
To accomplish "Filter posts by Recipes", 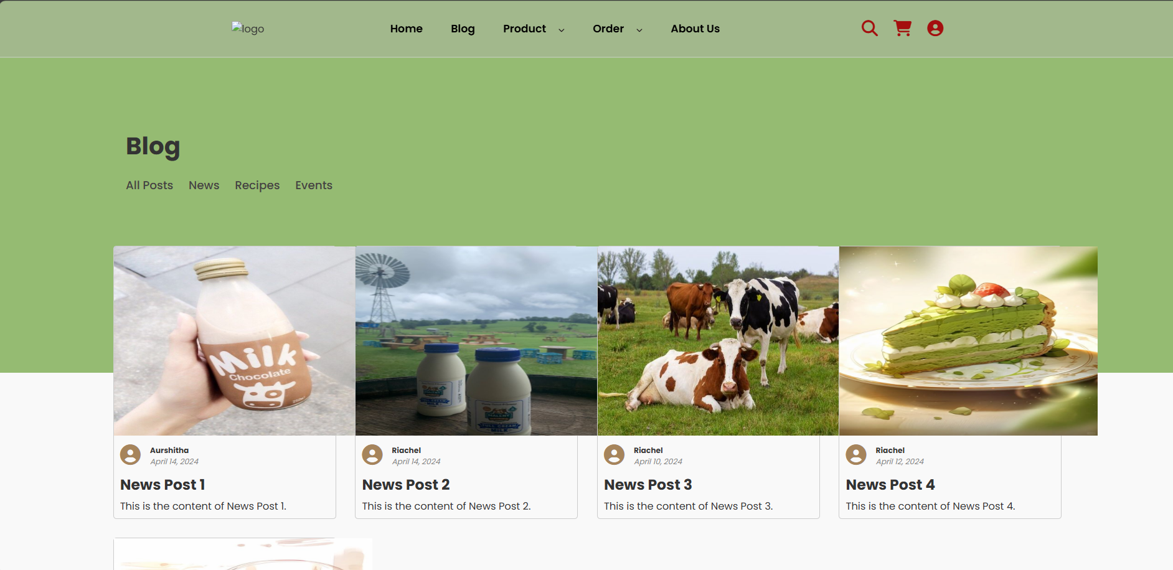I will tap(257, 185).
